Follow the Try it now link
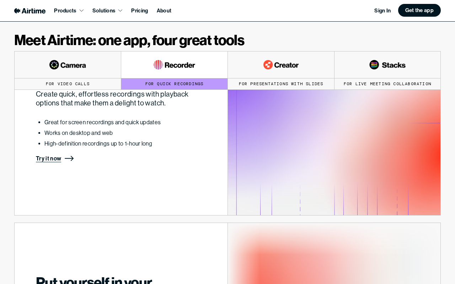 point(48,158)
